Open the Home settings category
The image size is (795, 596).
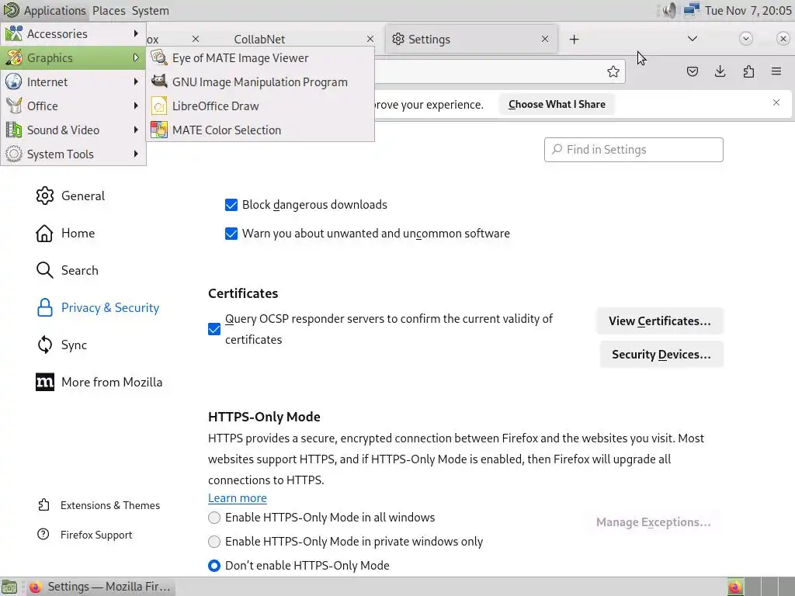coord(65,233)
